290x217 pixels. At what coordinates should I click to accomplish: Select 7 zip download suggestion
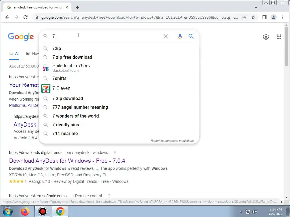coord(119,98)
